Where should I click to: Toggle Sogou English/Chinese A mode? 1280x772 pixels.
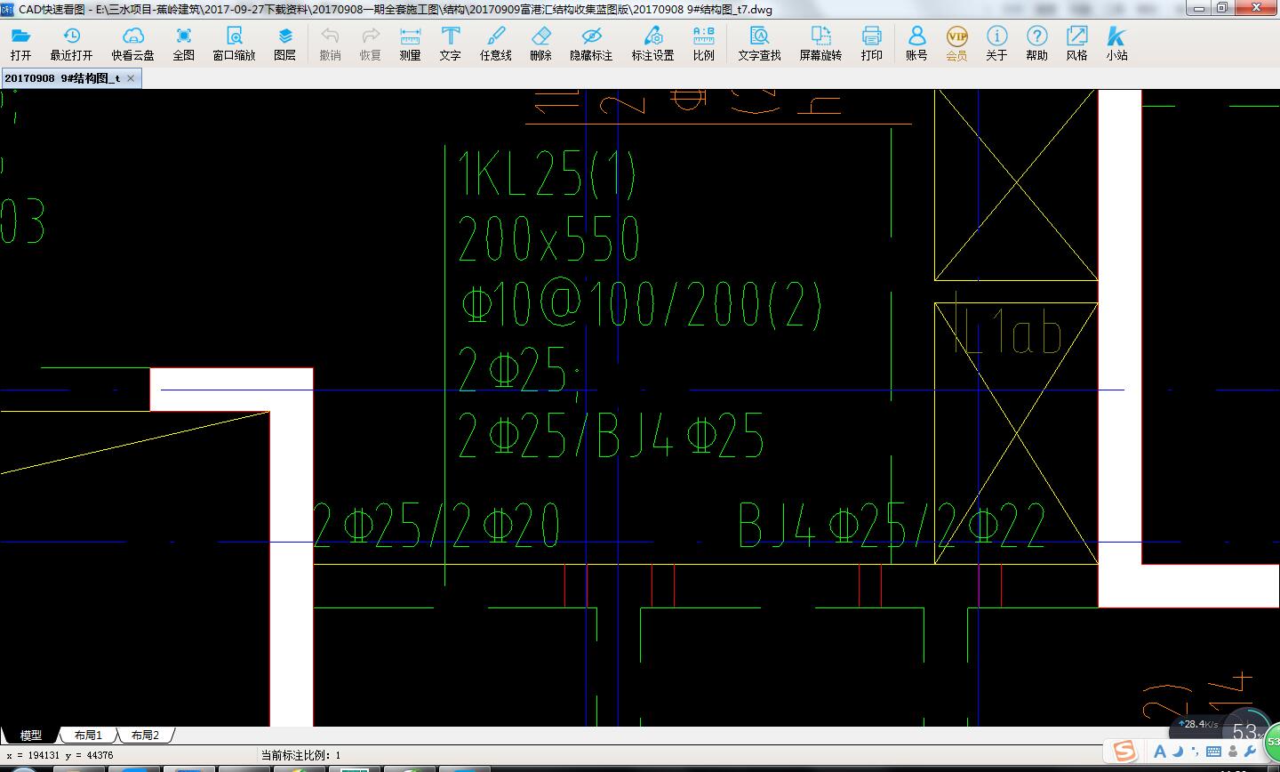click(1160, 752)
